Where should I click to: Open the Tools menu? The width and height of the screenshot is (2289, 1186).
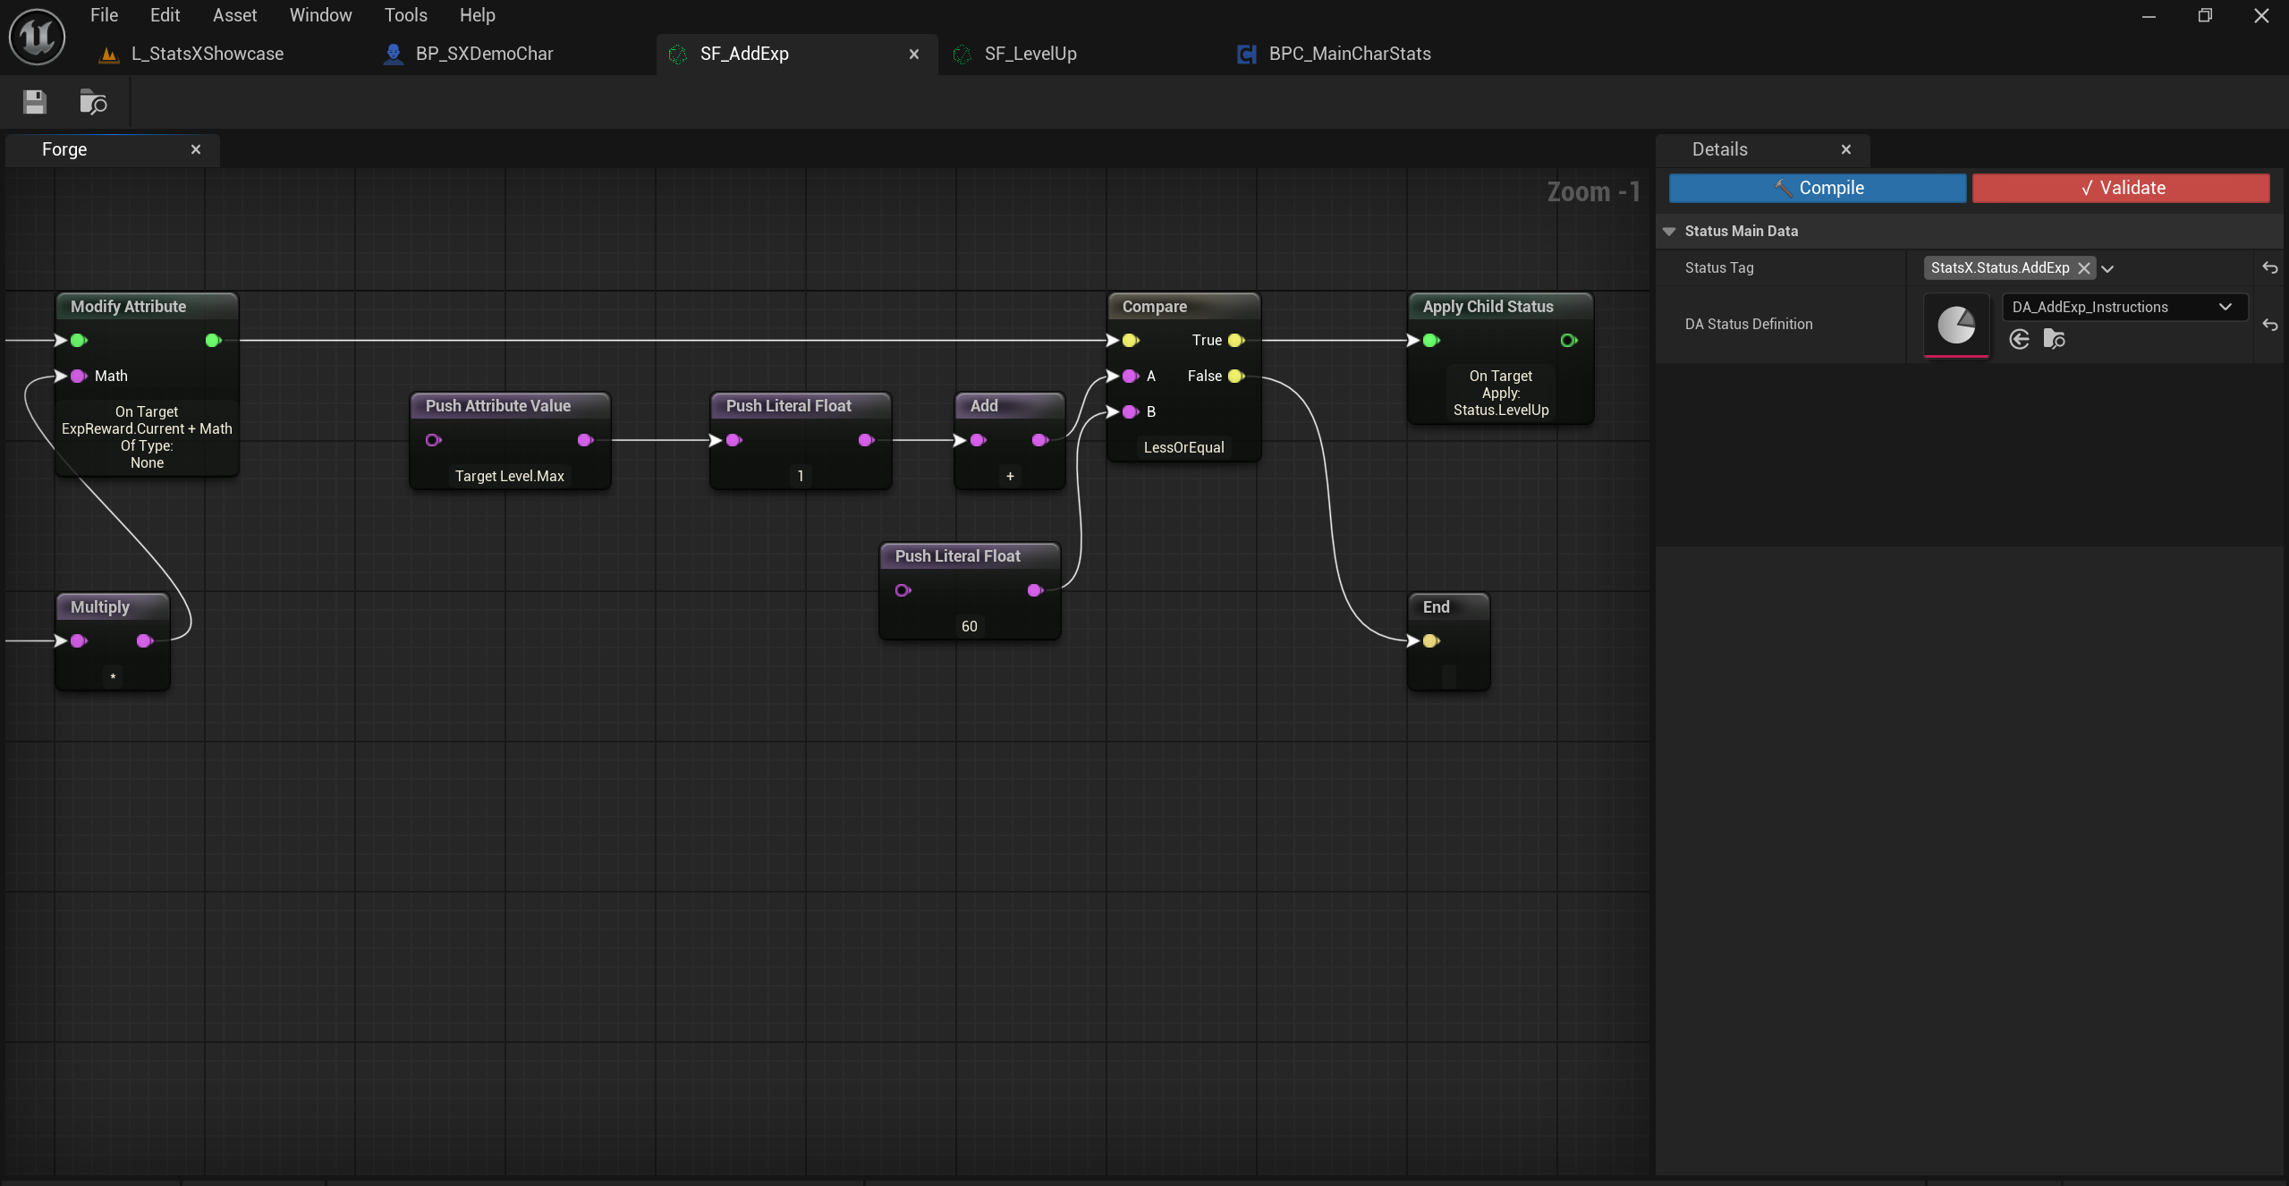405,15
